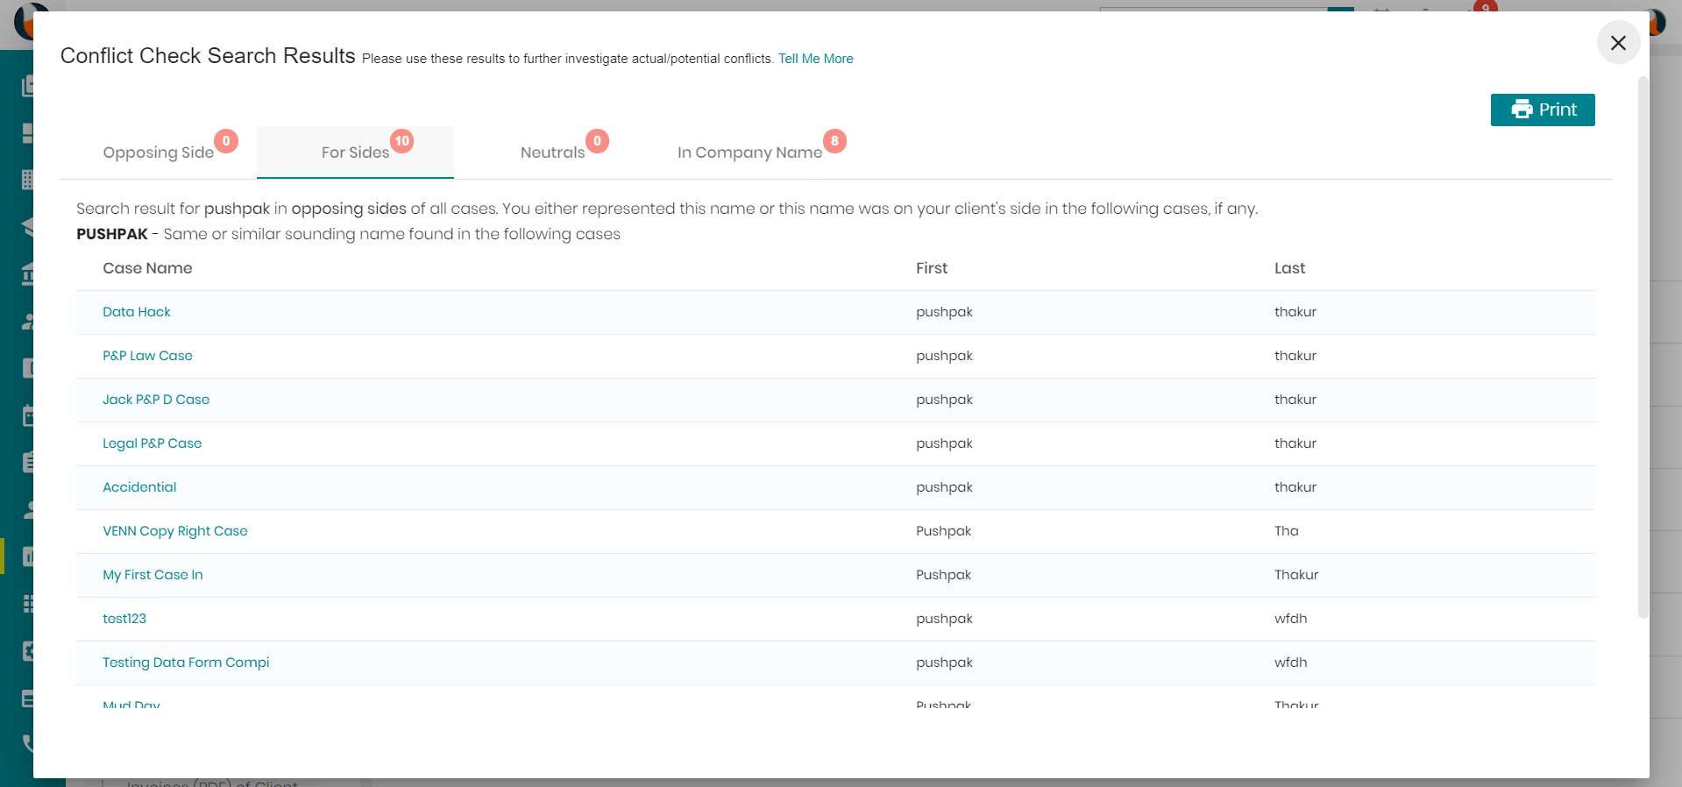1682x787 pixels.
Task: Click the bold PUSHPAK heading text
Action: (112, 234)
